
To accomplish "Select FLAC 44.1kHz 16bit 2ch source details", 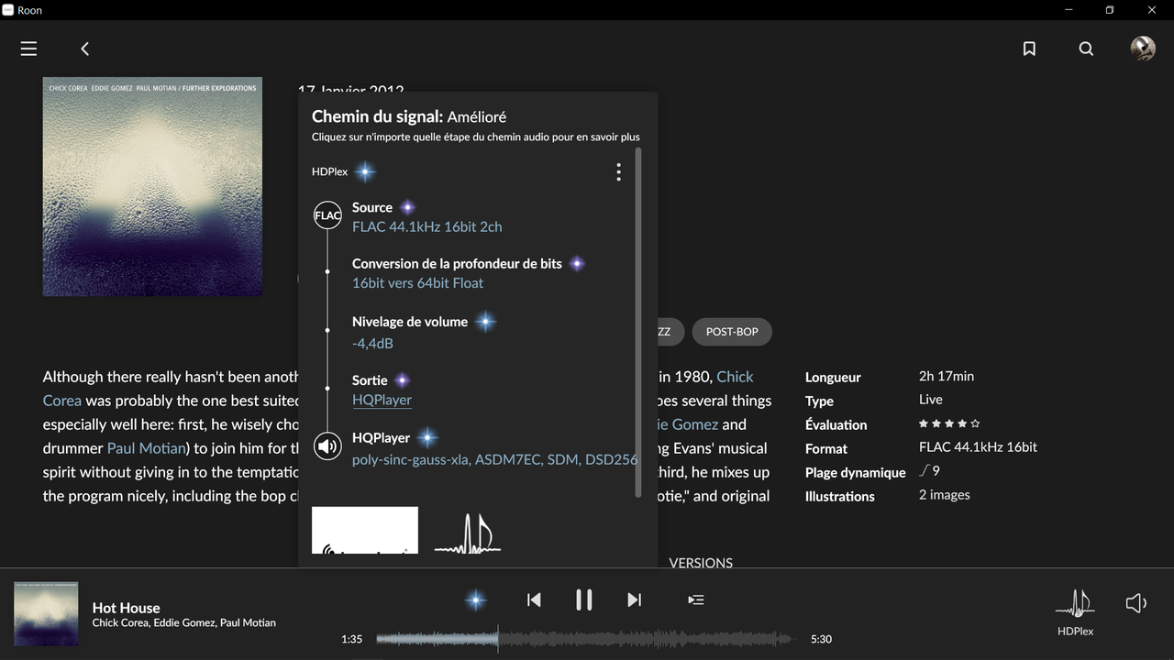I will [427, 226].
